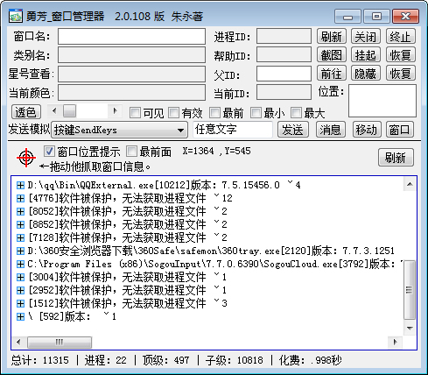Viewport: 428px width, 375px height.
Task: Click the transparency slider thumb
Action: point(69,110)
